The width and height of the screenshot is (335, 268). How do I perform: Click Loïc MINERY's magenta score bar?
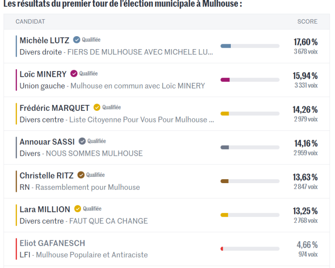[x=225, y=80]
